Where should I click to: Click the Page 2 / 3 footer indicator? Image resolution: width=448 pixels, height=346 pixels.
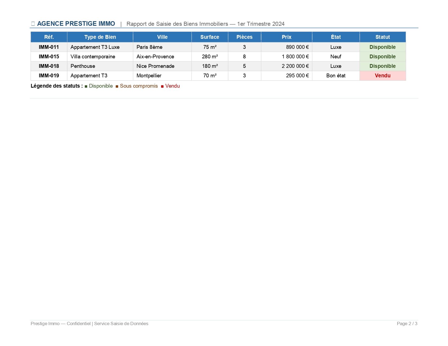(x=407, y=323)
